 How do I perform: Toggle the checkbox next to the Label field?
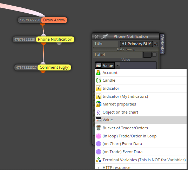tap(154, 55)
